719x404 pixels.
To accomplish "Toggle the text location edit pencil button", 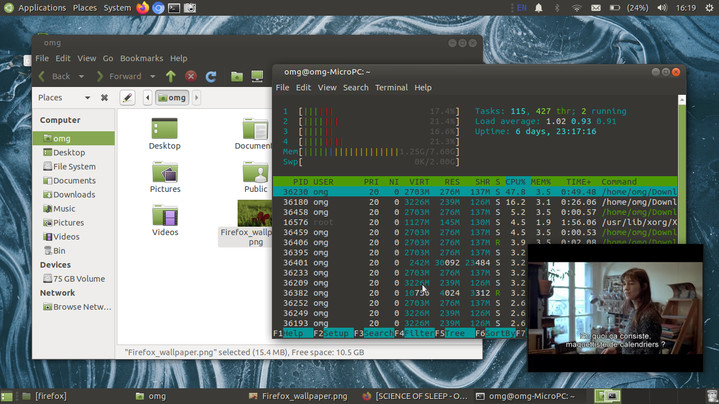I will point(128,98).
